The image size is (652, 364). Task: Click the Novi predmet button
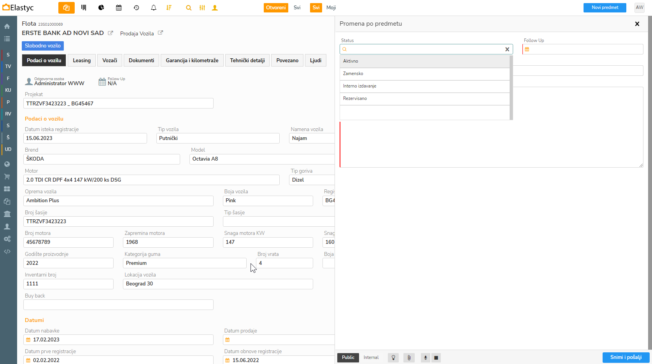pos(605,8)
